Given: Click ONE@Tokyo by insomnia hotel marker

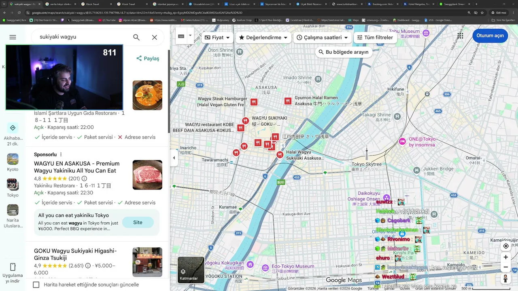Looking at the screenshot, I should point(402,141).
